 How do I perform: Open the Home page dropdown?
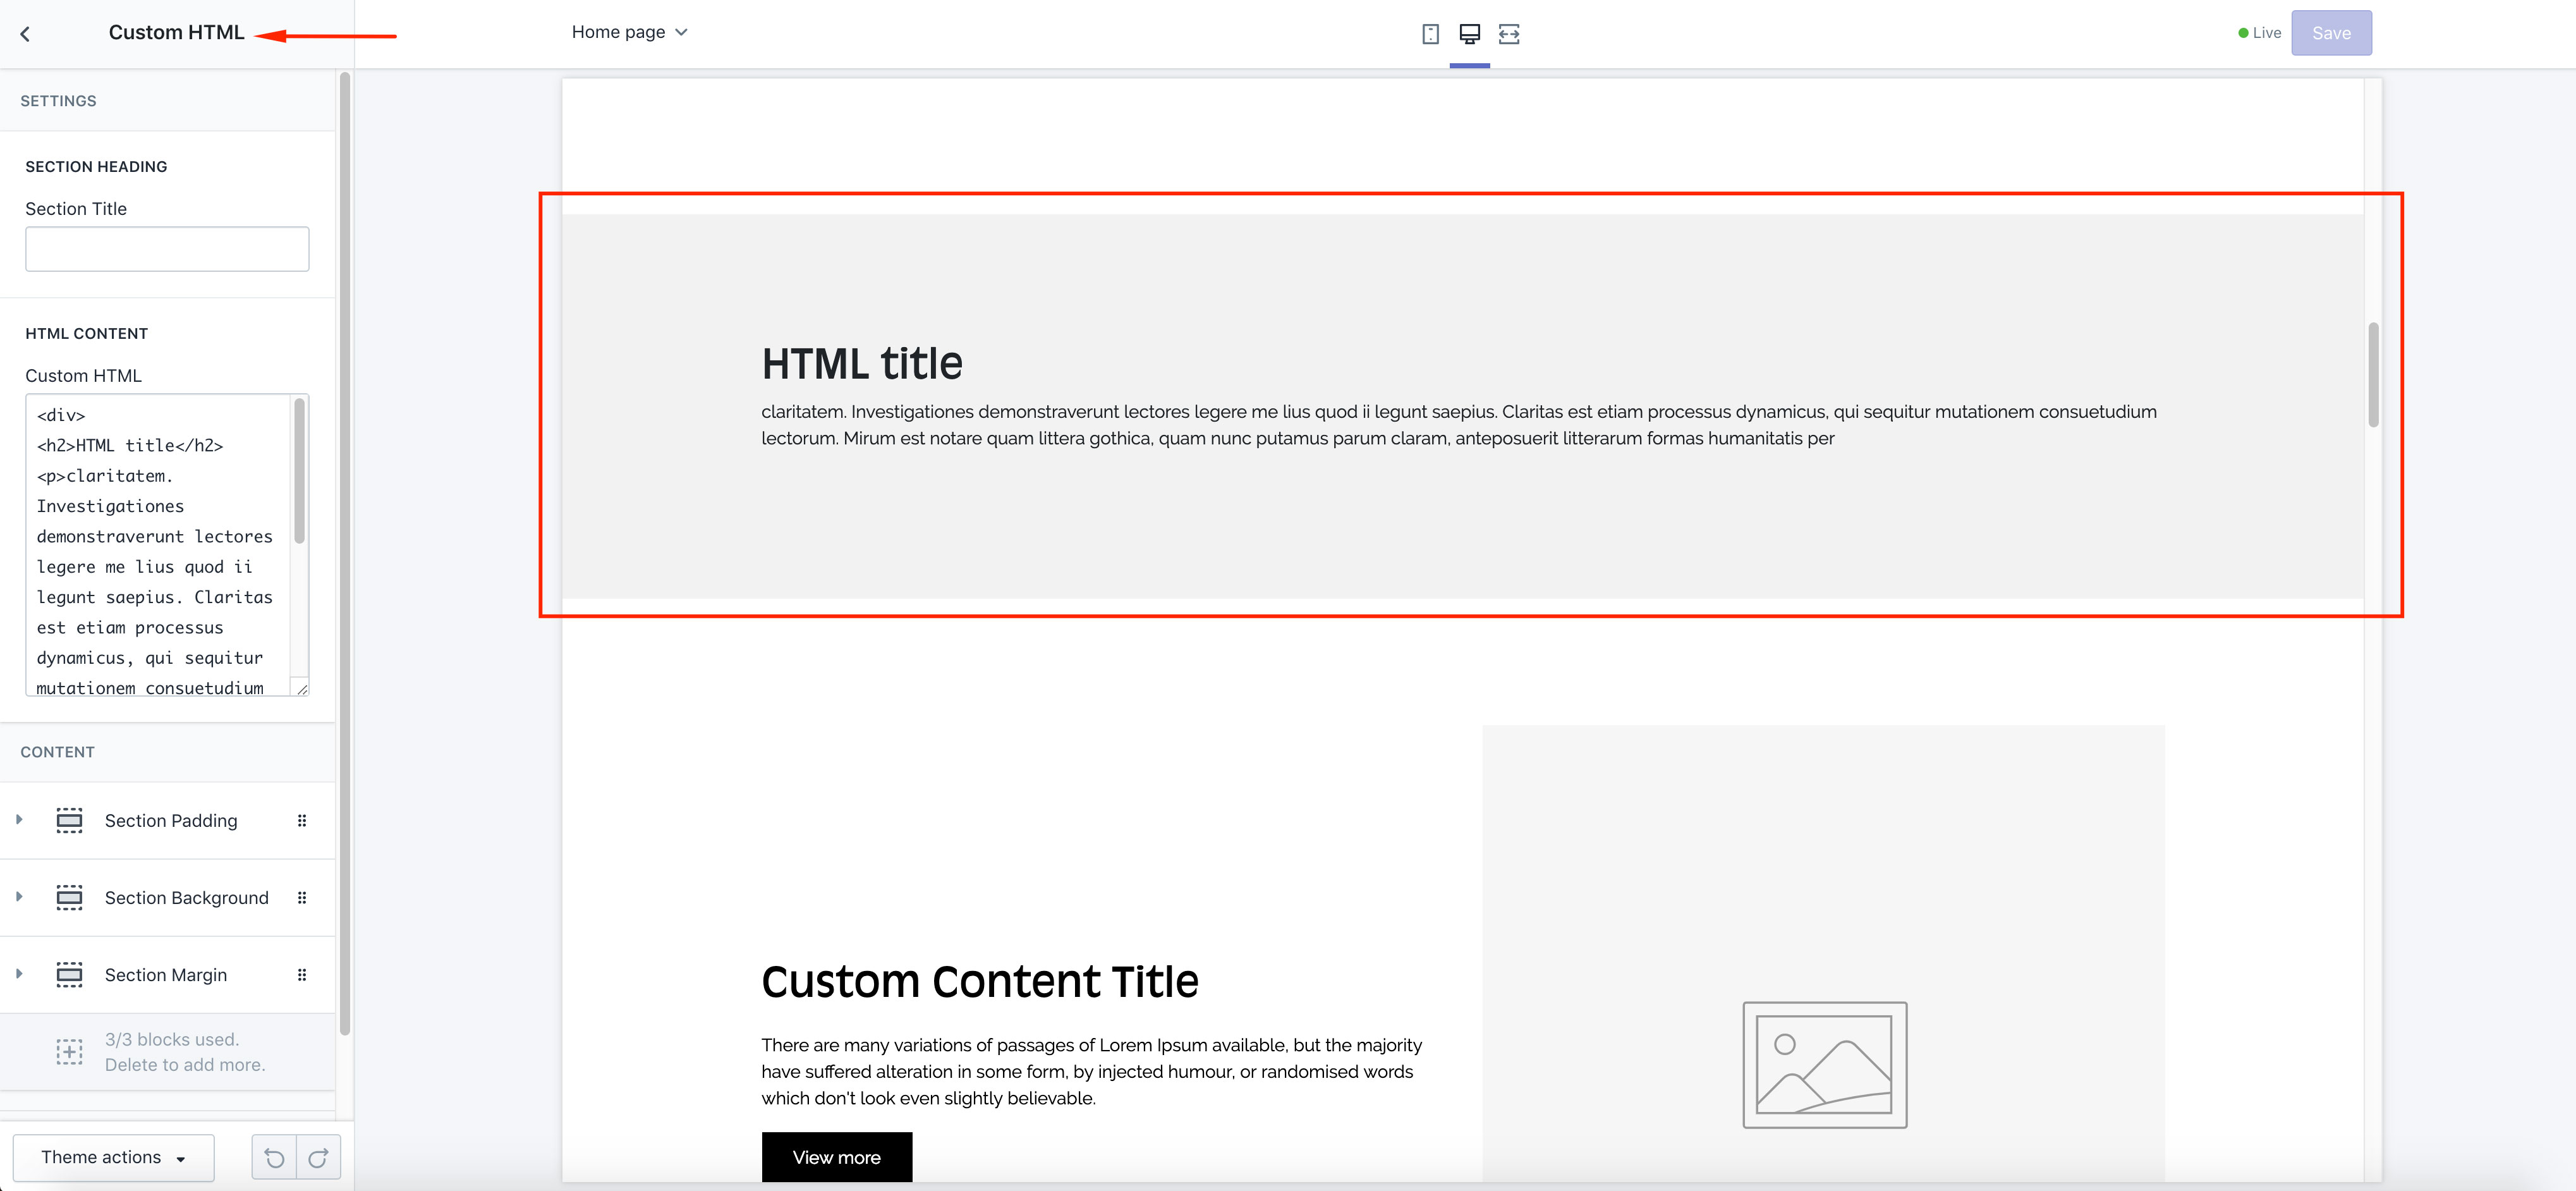click(629, 32)
